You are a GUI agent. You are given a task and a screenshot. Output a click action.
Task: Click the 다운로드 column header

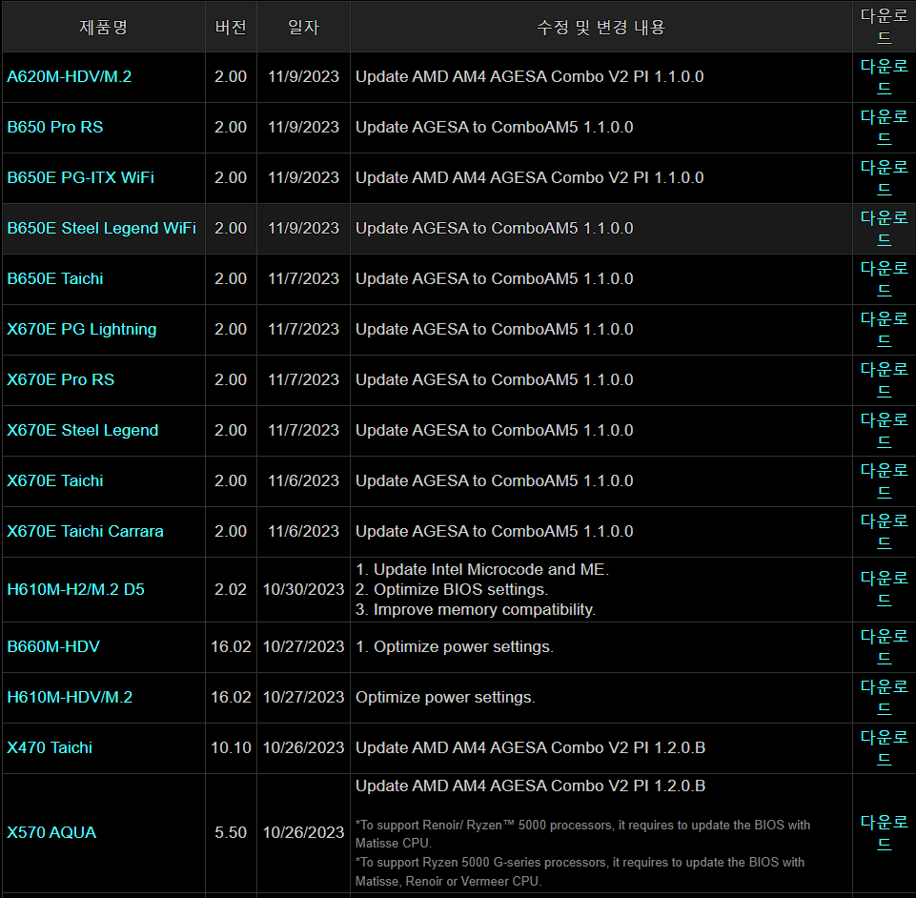click(884, 27)
